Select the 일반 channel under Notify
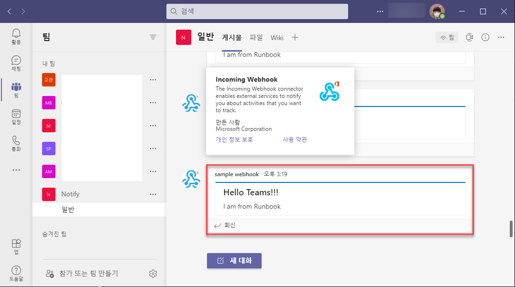Image resolution: width=515 pixels, height=287 pixels. coord(99,210)
